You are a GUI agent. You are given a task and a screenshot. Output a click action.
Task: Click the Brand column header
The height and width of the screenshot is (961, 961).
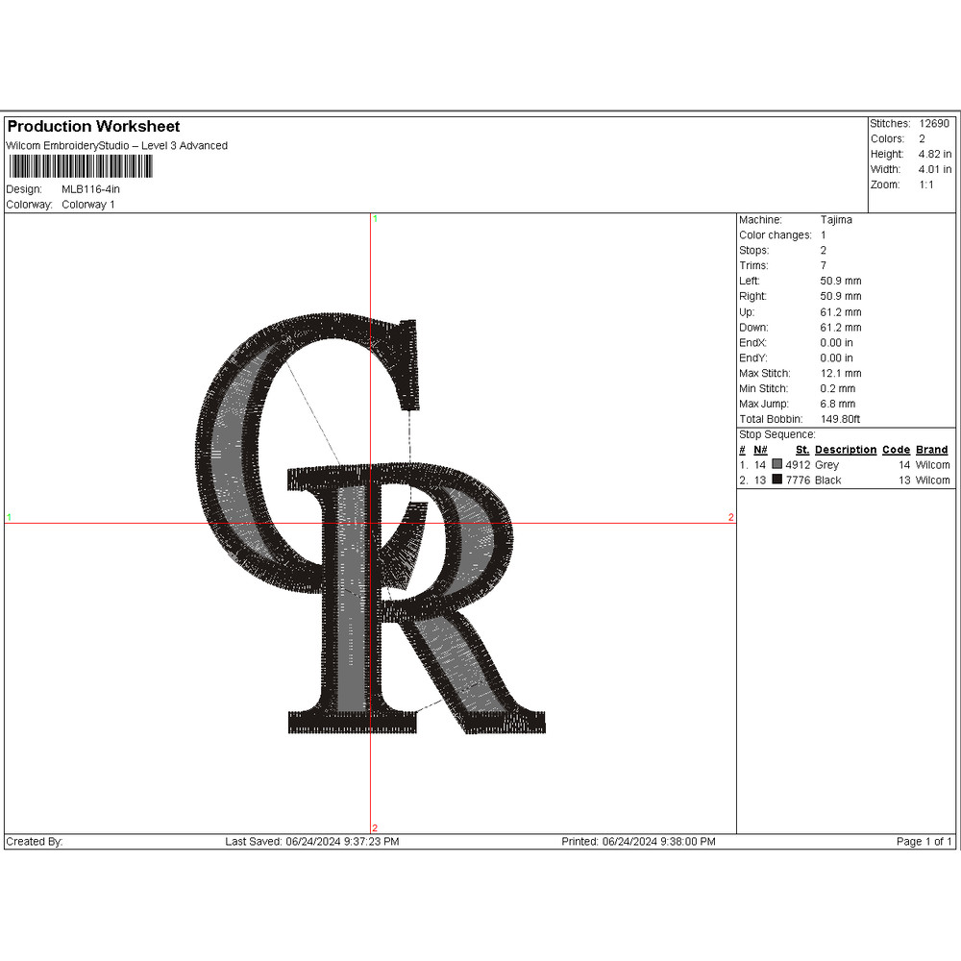931,450
